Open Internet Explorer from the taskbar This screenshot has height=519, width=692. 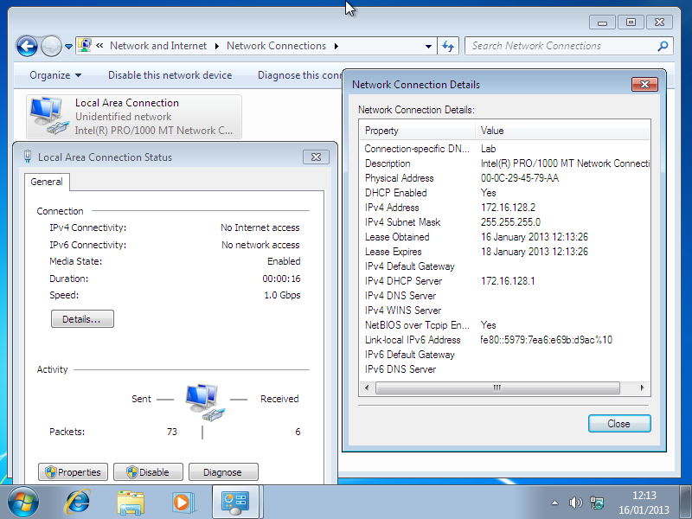pos(79,501)
